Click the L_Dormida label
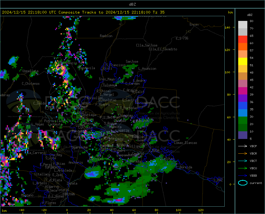Image resolution: width=265 pixels, height=214 pixels. [x=184, y=167]
